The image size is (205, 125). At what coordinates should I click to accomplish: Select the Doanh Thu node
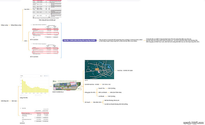[102, 88]
